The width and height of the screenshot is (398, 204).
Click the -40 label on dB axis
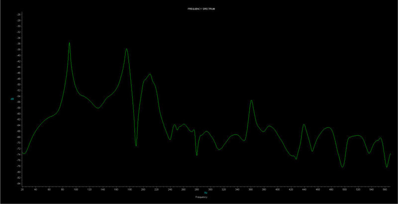click(18, 56)
